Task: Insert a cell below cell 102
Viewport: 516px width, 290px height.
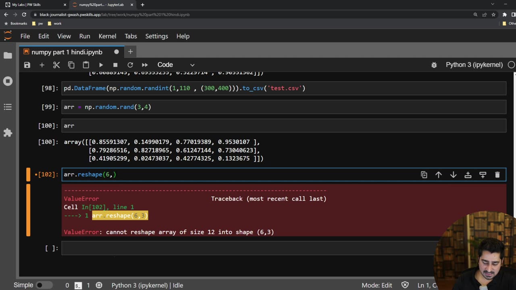Action: (x=483, y=175)
